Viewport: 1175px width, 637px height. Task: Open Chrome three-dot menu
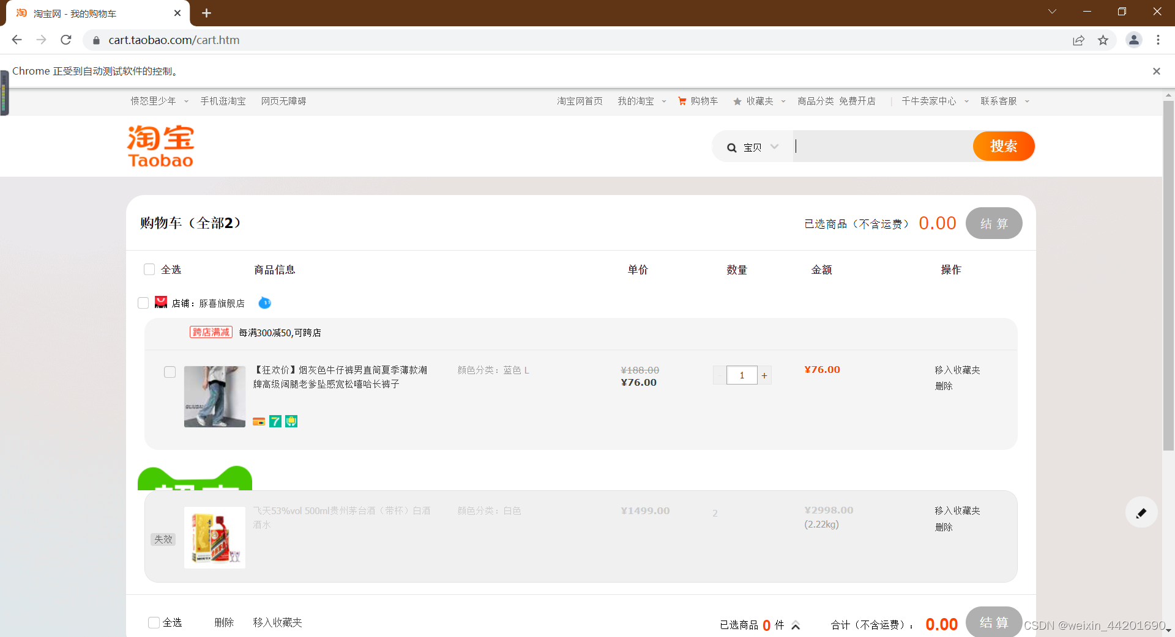point(1158,40)
